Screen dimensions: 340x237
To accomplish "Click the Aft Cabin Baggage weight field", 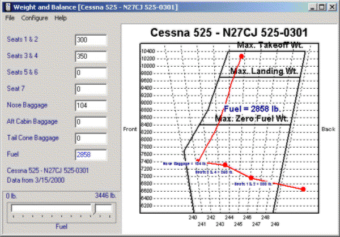I will pyautogui.click(x=91, y=122).
